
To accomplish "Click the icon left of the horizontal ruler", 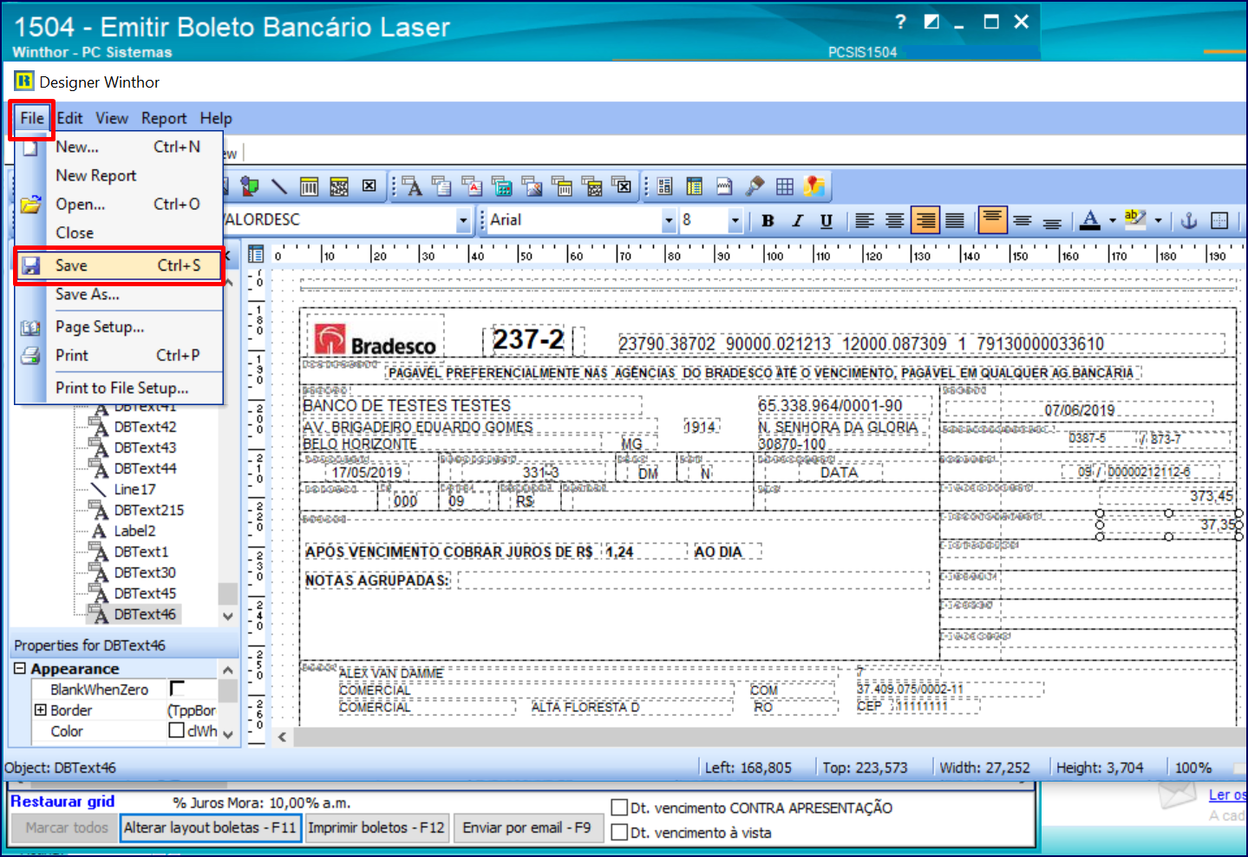I will click(x=256, y=254).
